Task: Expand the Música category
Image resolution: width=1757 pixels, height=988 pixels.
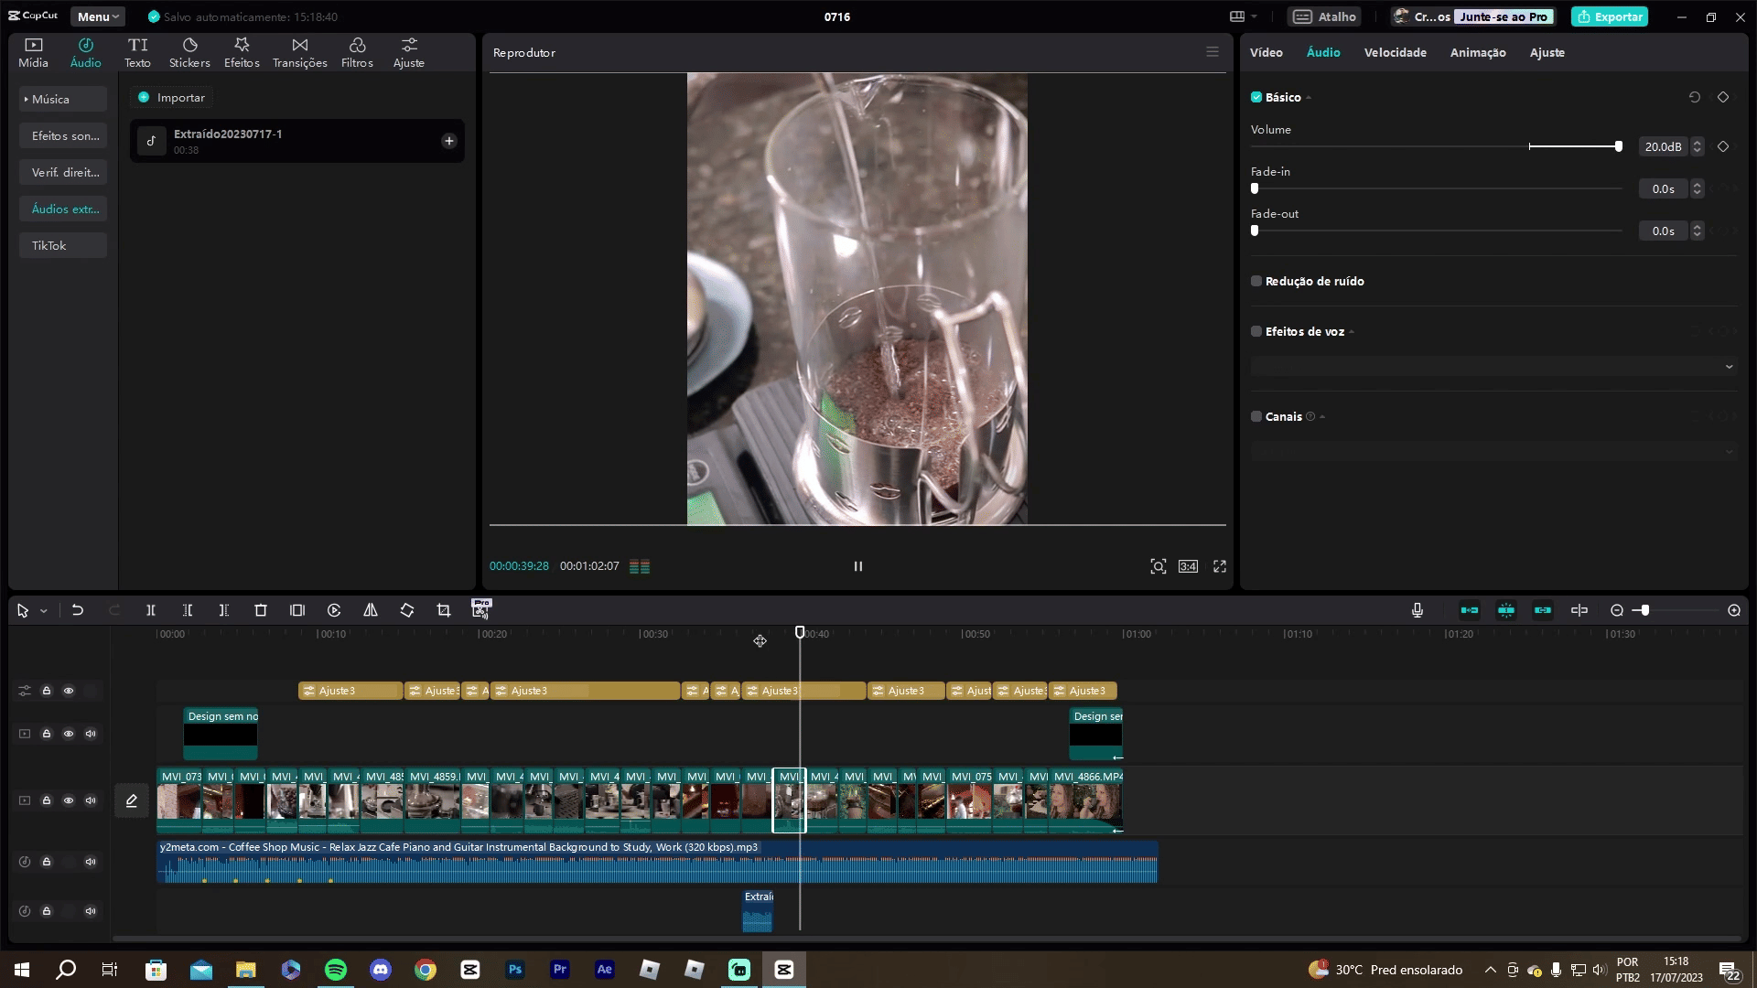Action: [x=51, y=99]
